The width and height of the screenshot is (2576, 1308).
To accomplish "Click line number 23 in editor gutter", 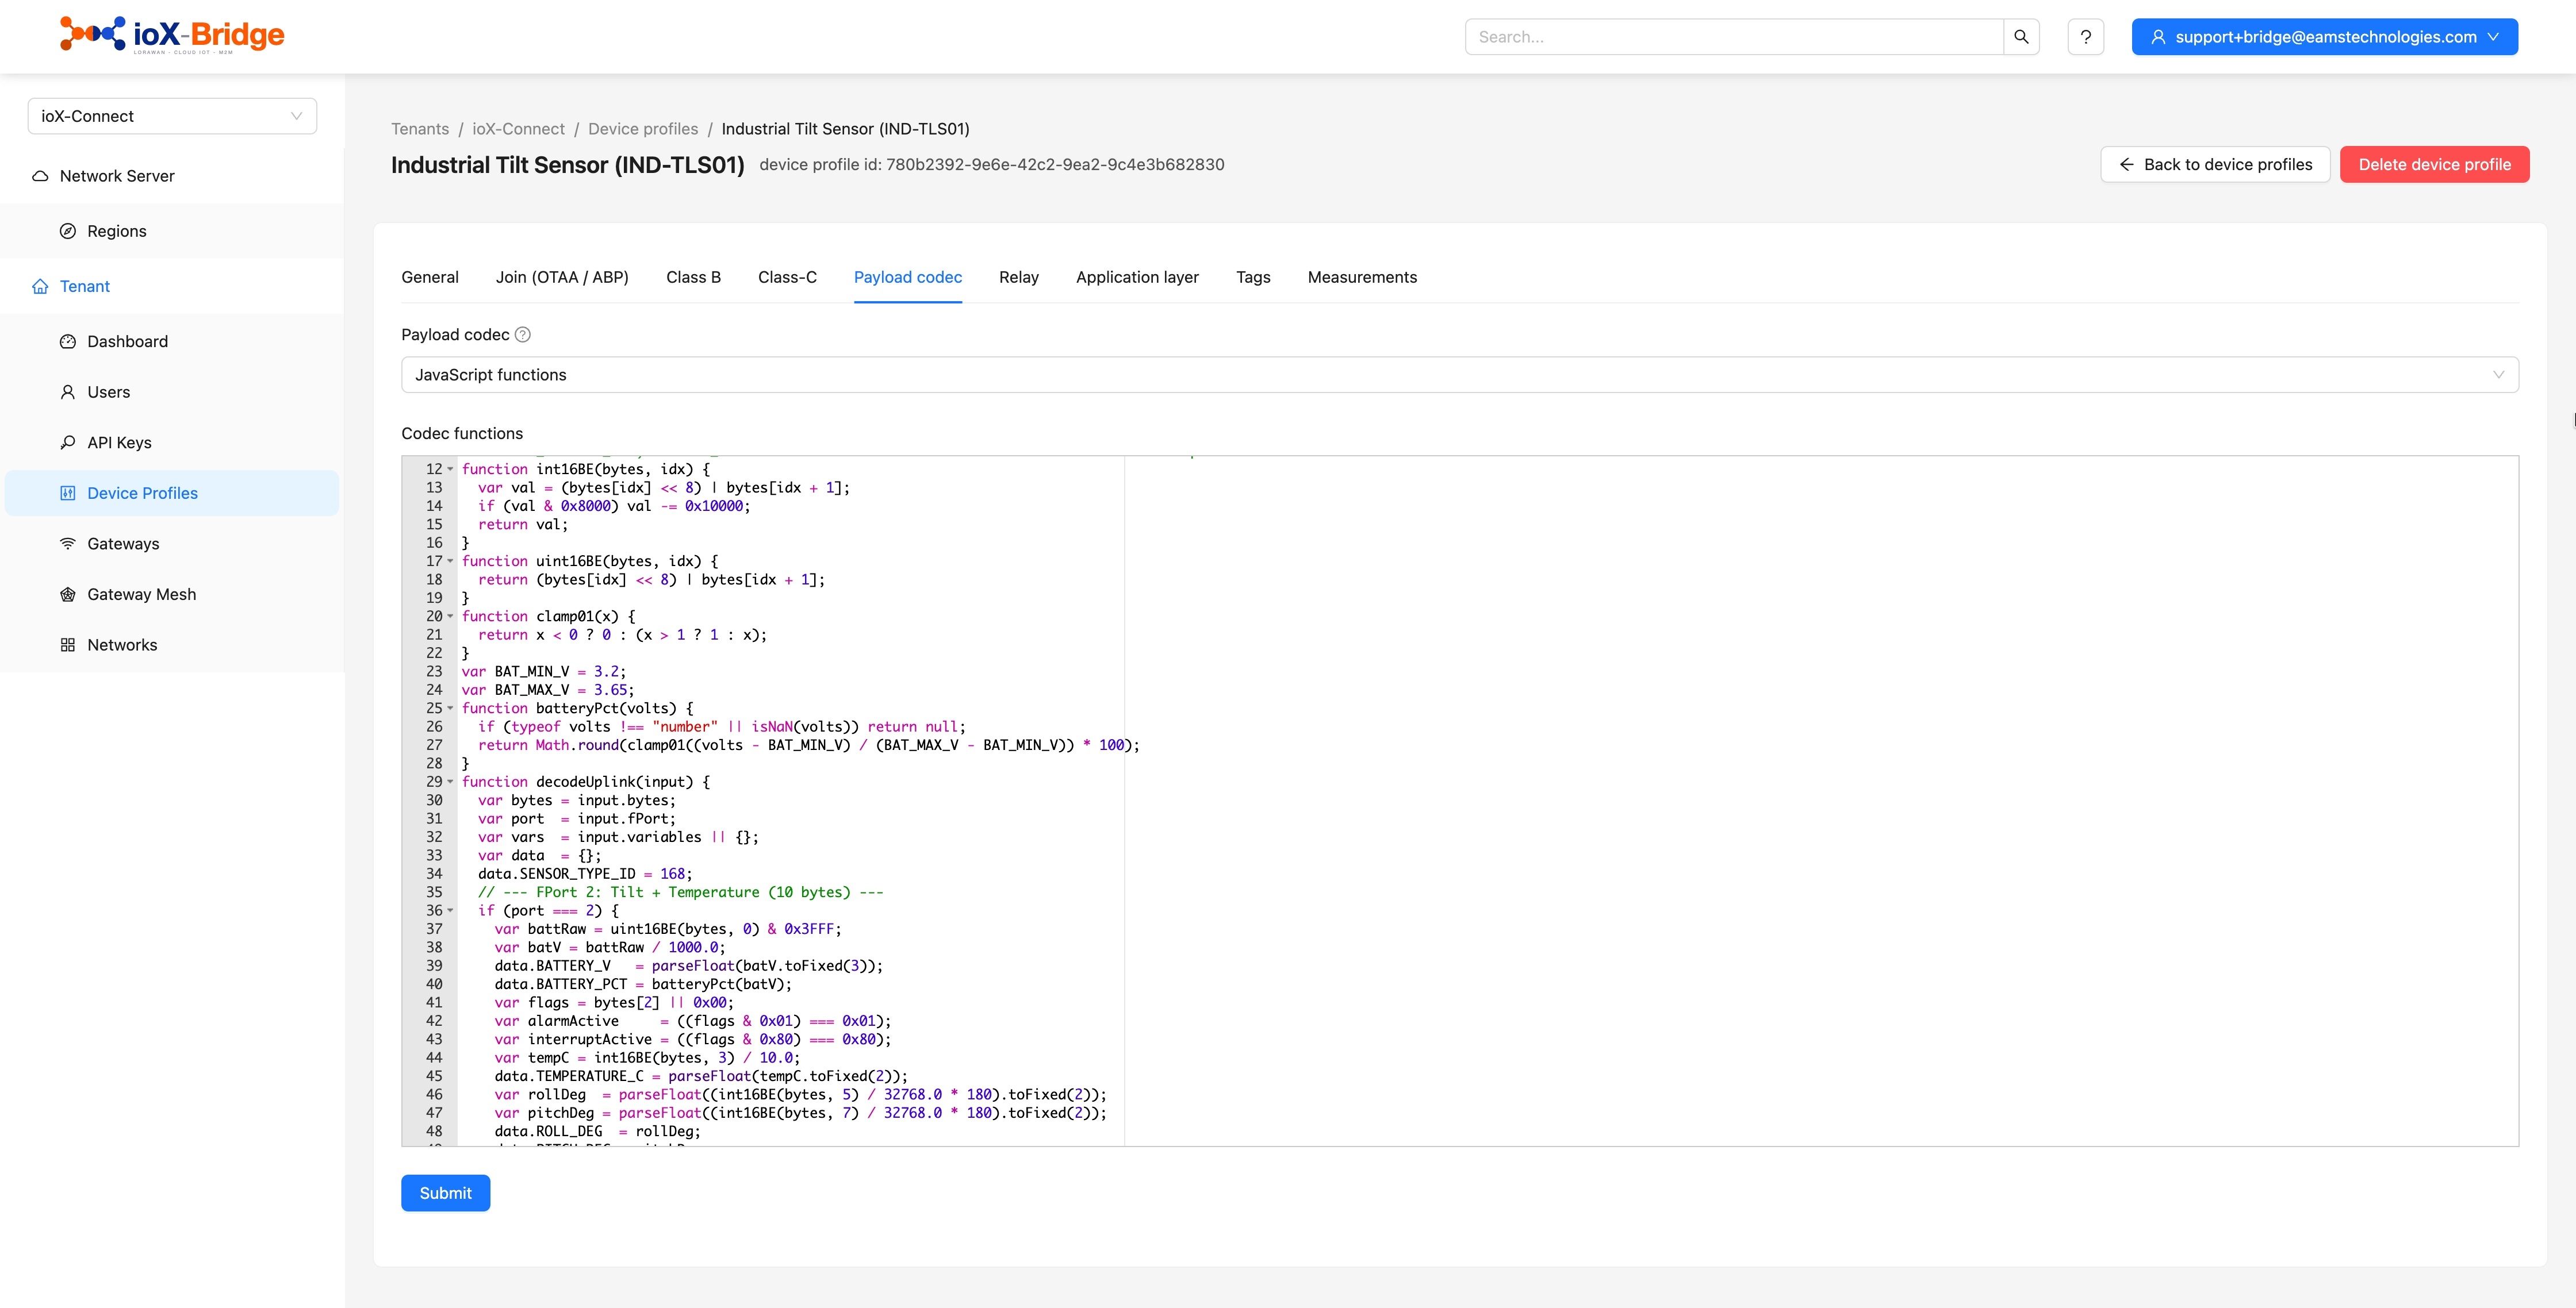I will pos(434,671).
